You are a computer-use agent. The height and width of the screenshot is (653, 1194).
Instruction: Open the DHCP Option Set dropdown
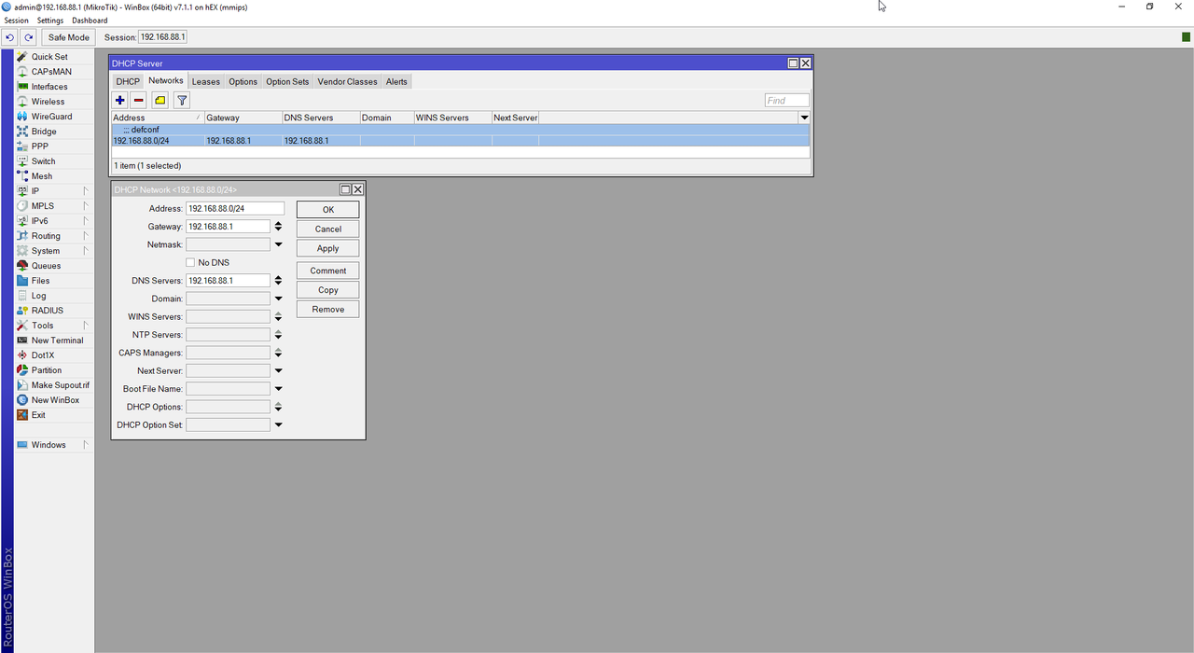point(278,425)
